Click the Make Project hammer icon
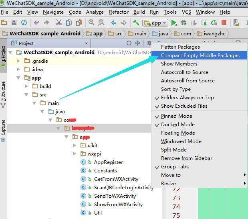 pos(136,23)
